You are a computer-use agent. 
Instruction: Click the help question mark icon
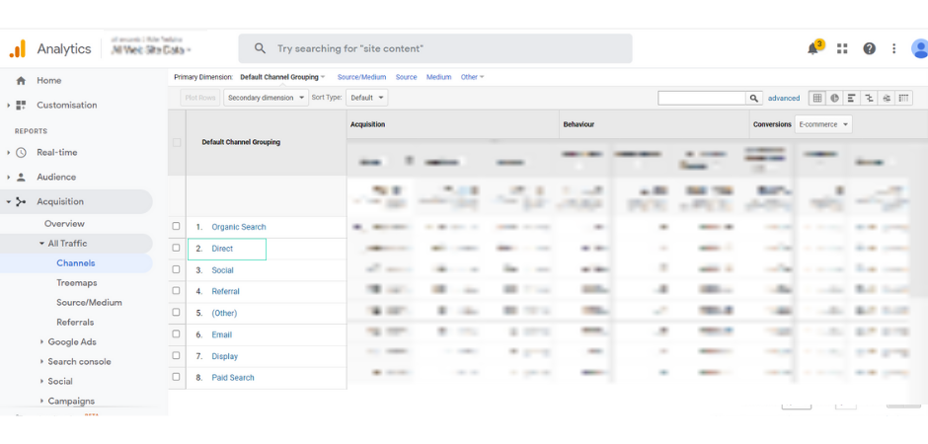[x=869, y=48]
